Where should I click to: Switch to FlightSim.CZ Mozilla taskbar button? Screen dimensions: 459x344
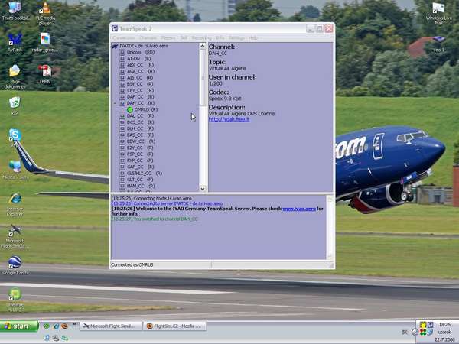click(174, 326)
